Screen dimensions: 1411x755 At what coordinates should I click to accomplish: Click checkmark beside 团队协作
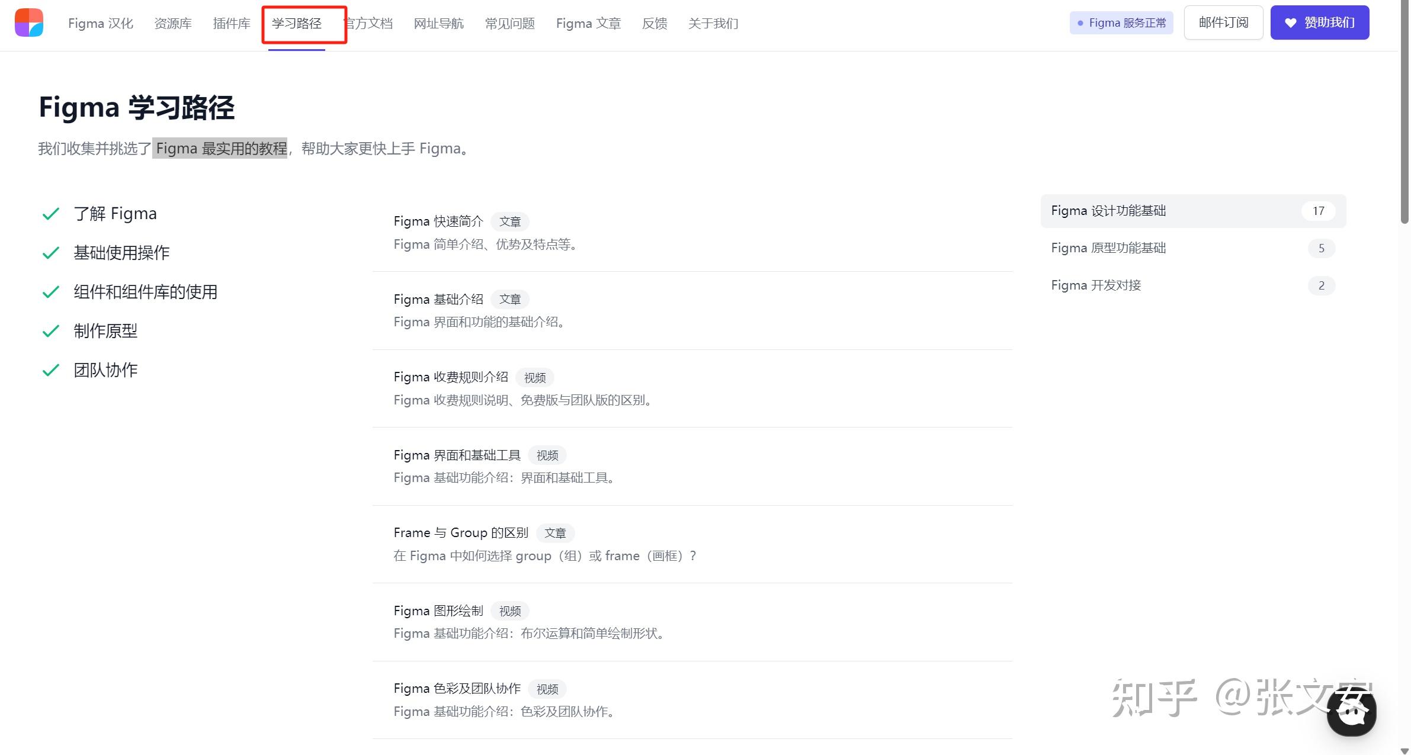click(51, 370)
